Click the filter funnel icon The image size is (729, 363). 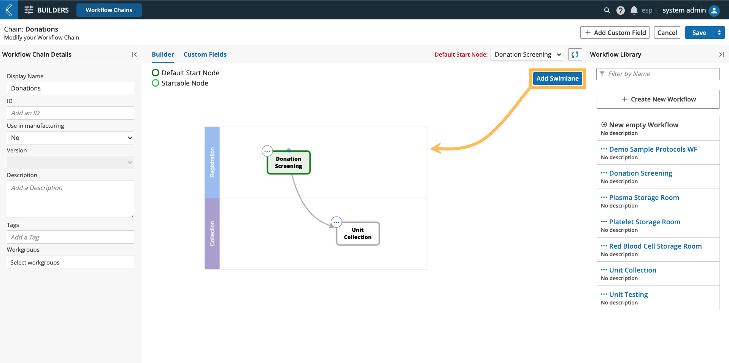602,74
